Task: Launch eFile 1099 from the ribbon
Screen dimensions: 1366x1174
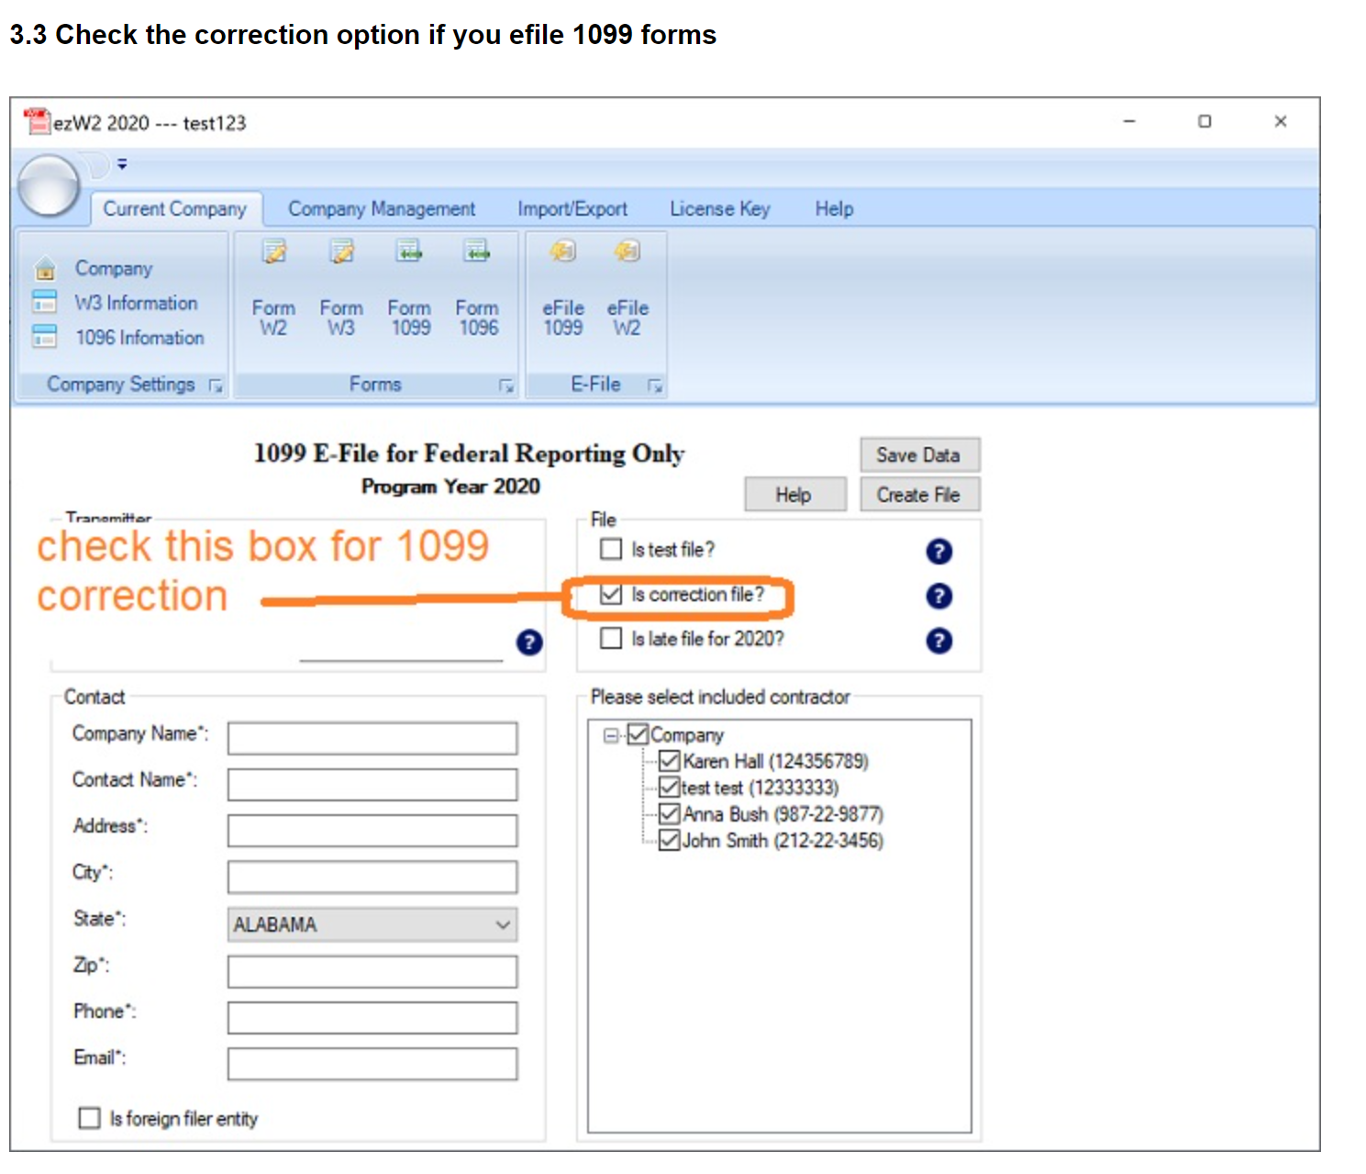Action: (x=562, y=251)
